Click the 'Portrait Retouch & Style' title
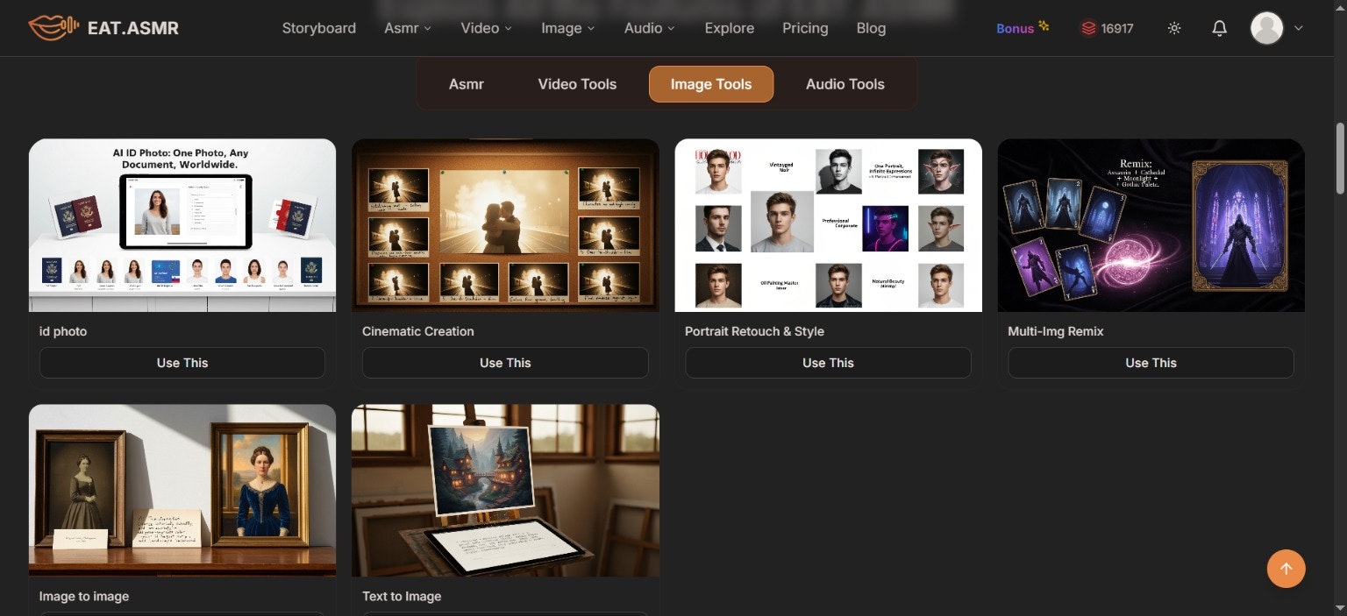The height and width of the screenshot is (616, 1347). tap(754, 331)
